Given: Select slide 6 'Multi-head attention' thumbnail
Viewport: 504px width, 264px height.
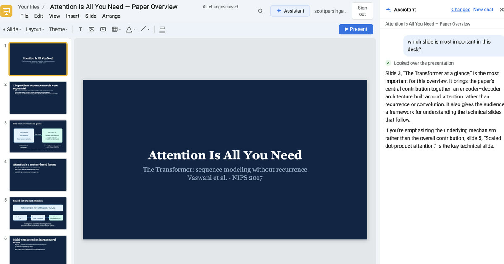Looking at the screenshot, I should click(38, 250).
